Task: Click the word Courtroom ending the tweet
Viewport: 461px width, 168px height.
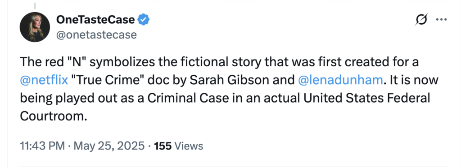Action: pyautogui.click(x=54, y=116)
